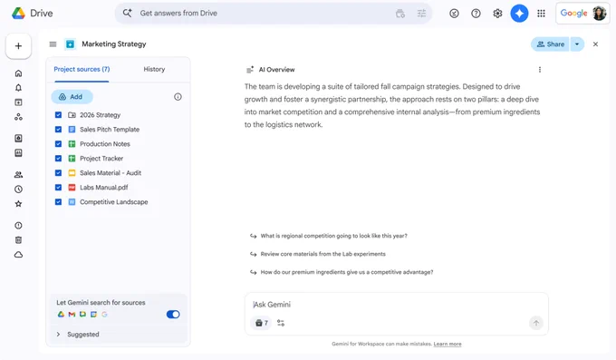616x360 pixels.
Task: Open the Share dropdown arrow
Action: point(577,44)
